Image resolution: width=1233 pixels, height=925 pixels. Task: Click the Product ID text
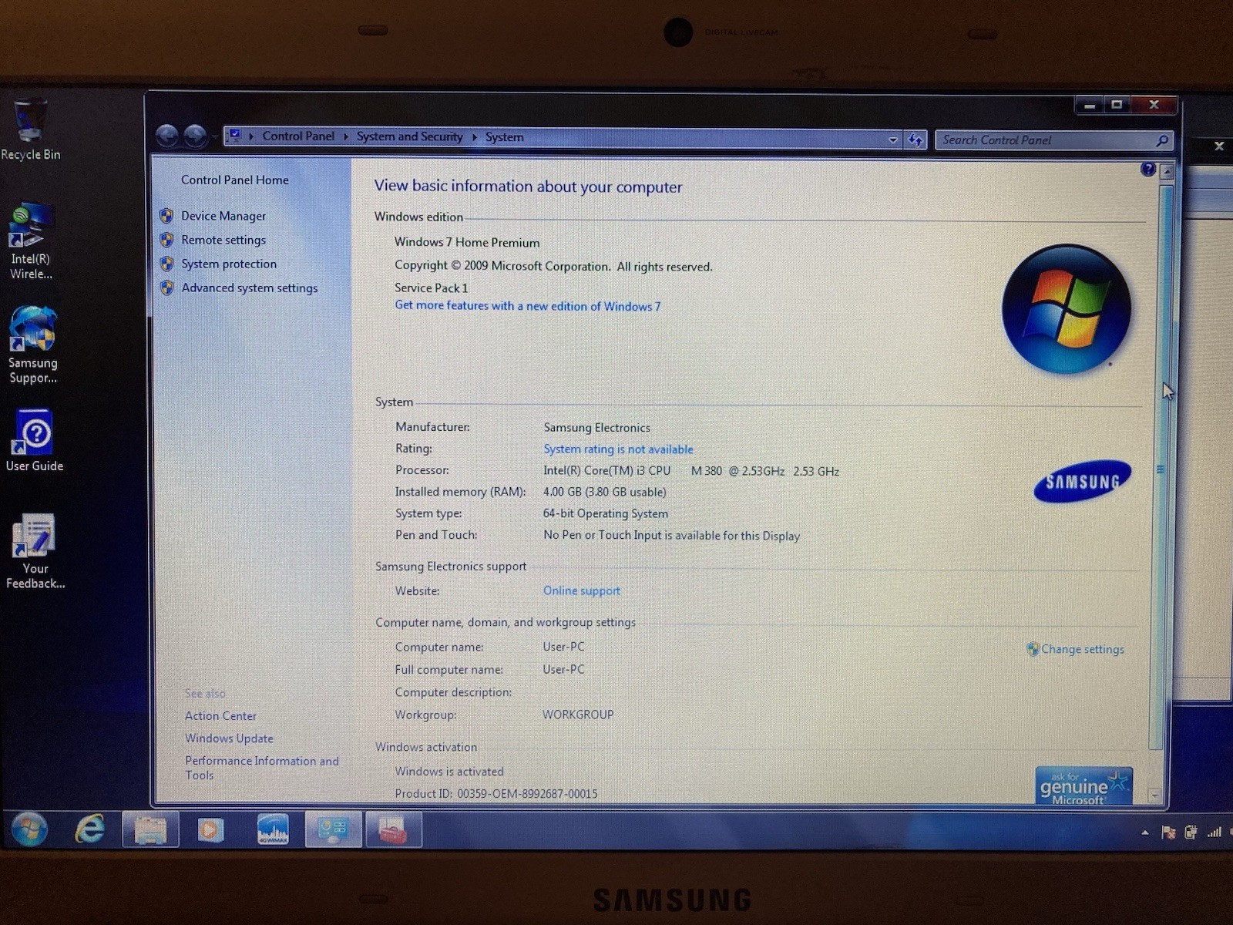496,793
